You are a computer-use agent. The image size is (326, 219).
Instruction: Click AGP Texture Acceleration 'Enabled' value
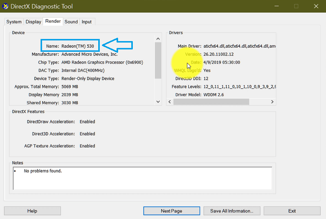[x=87, y=146]
